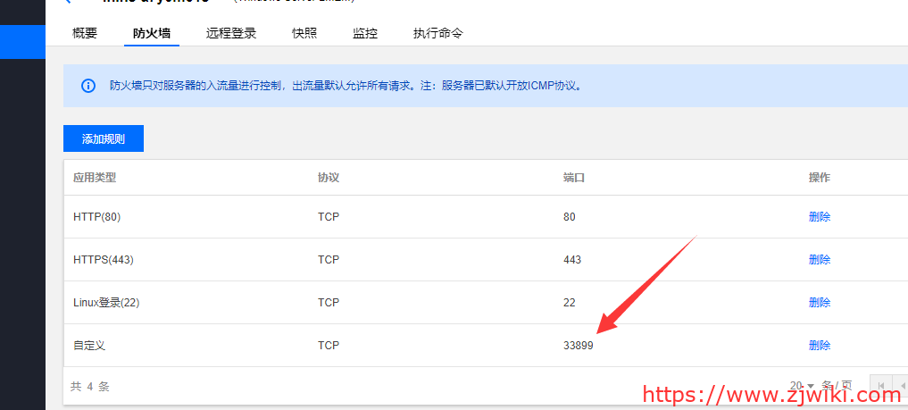Click the 操作 column header
Image resolution: width=908 pixels, height=410 pixels.
(820, 178)
